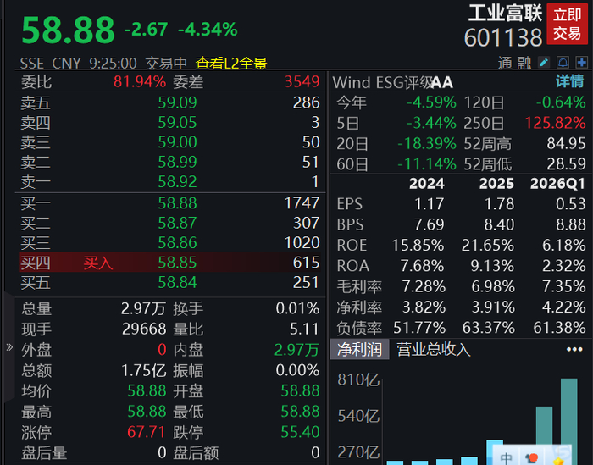The height and width of the screenshot is (465, 593).
Task: Select buy-three price 58.86
Action: 177,243
